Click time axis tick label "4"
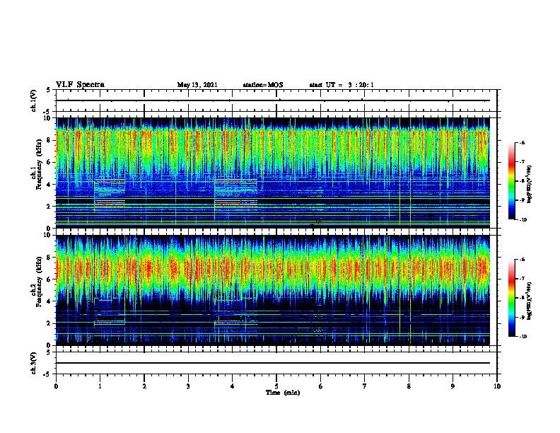The height and width of the screenshot is (433, 560). click(x=233, y=386)
